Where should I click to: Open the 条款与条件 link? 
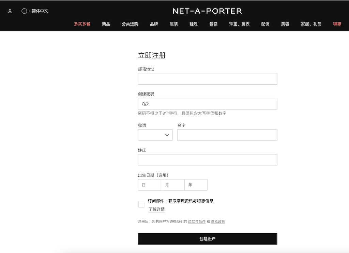click(197, 222)
